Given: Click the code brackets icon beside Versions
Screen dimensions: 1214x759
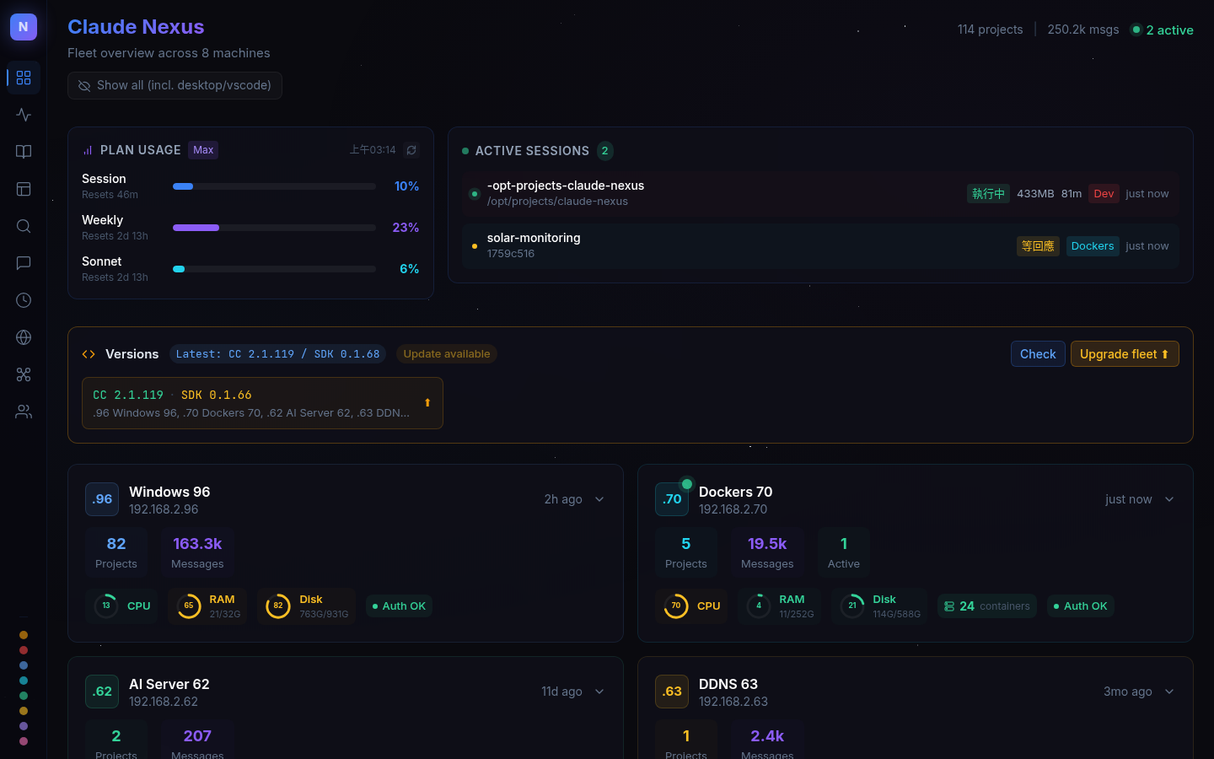Looking at the screenshot, I should (89, 354).
